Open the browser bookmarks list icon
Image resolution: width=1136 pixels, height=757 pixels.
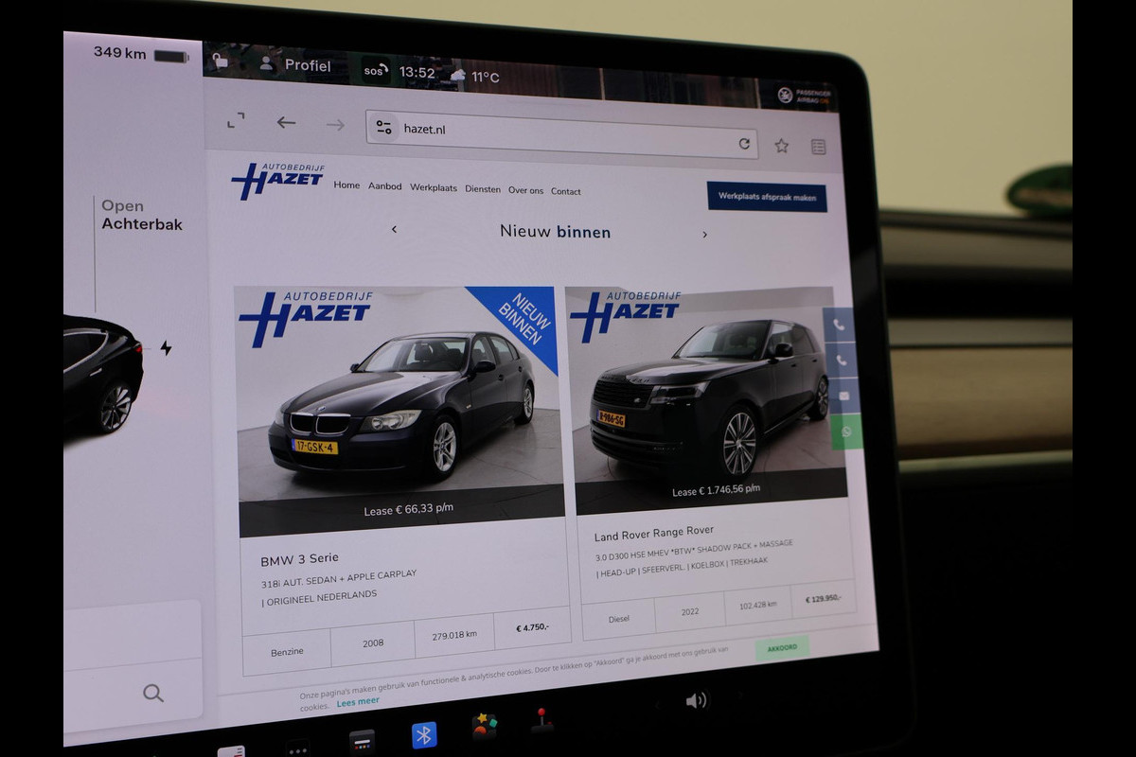click(x=818, y=147)
